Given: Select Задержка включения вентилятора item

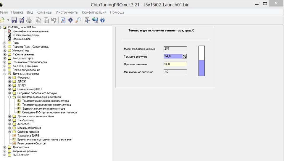Looking at the screenshot, I should [43, 108].
